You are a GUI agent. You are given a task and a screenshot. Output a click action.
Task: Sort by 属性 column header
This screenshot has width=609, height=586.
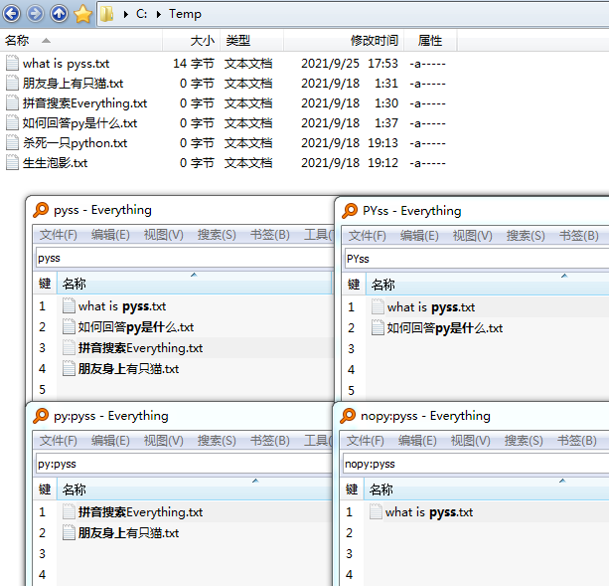click(x=430, y=41)
